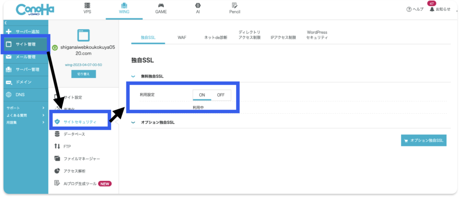The image size is (459, 197).
Task: Open the AI service tab
Action: coord(198,9)
